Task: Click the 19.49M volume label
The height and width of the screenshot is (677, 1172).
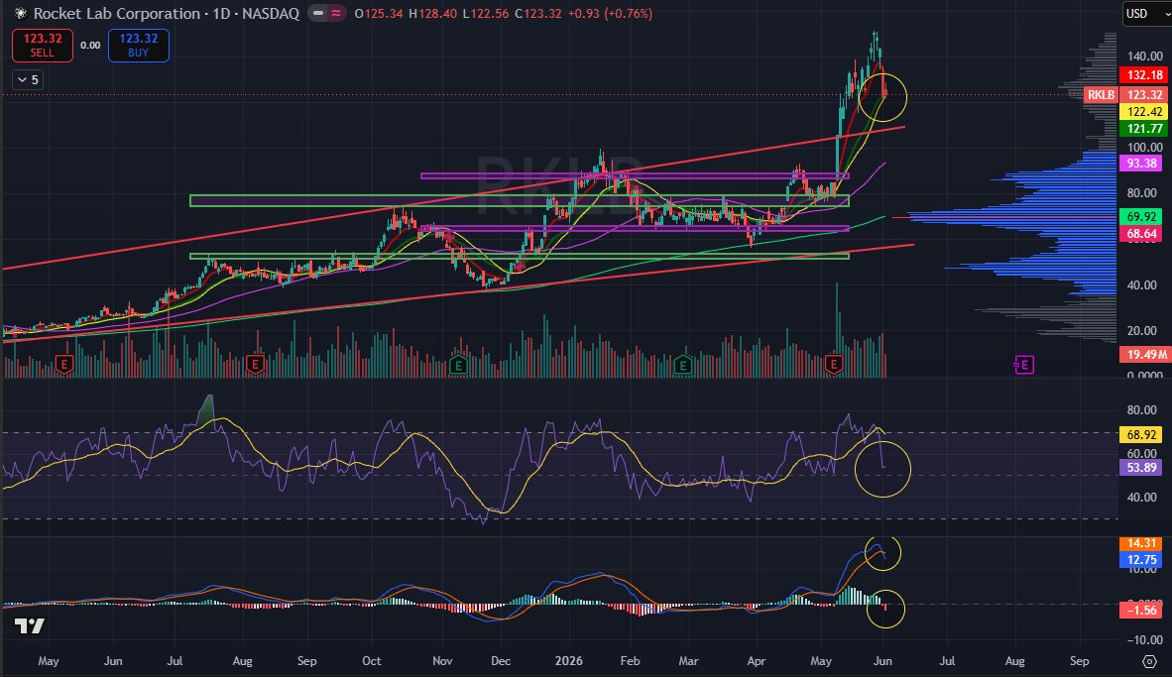Action: [x=1146, y=354]
